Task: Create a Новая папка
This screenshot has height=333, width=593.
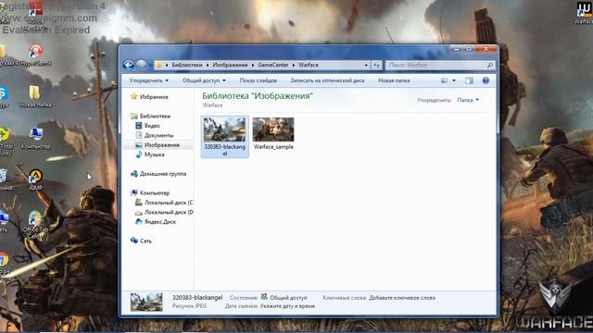Action: pyautogui.click(x=394, y=80)
